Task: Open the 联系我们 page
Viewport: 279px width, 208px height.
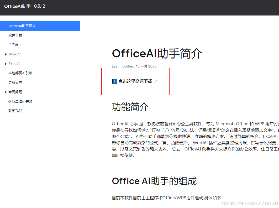Action: [x=15, y=111]
